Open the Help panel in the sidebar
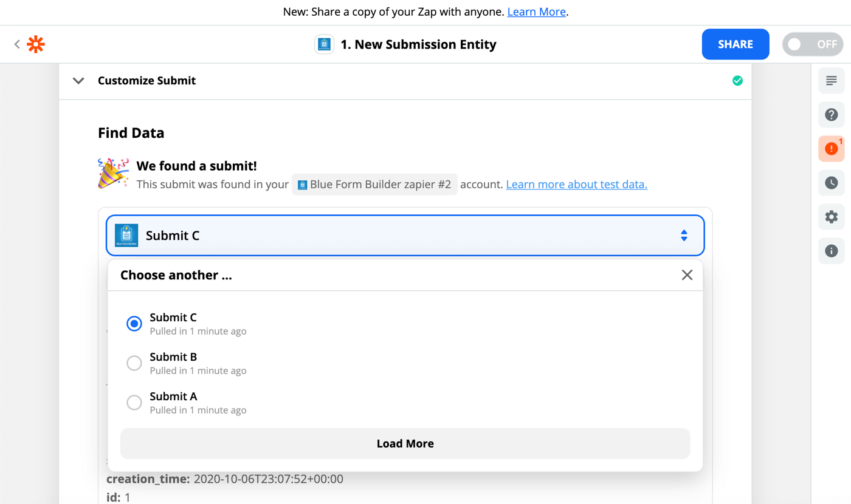 click(831, 114)
